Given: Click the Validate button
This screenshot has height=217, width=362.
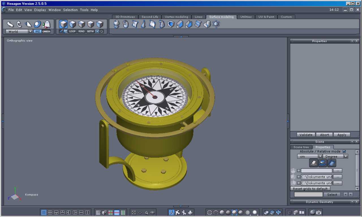Looking at the screenshot, I should point(306,135).
